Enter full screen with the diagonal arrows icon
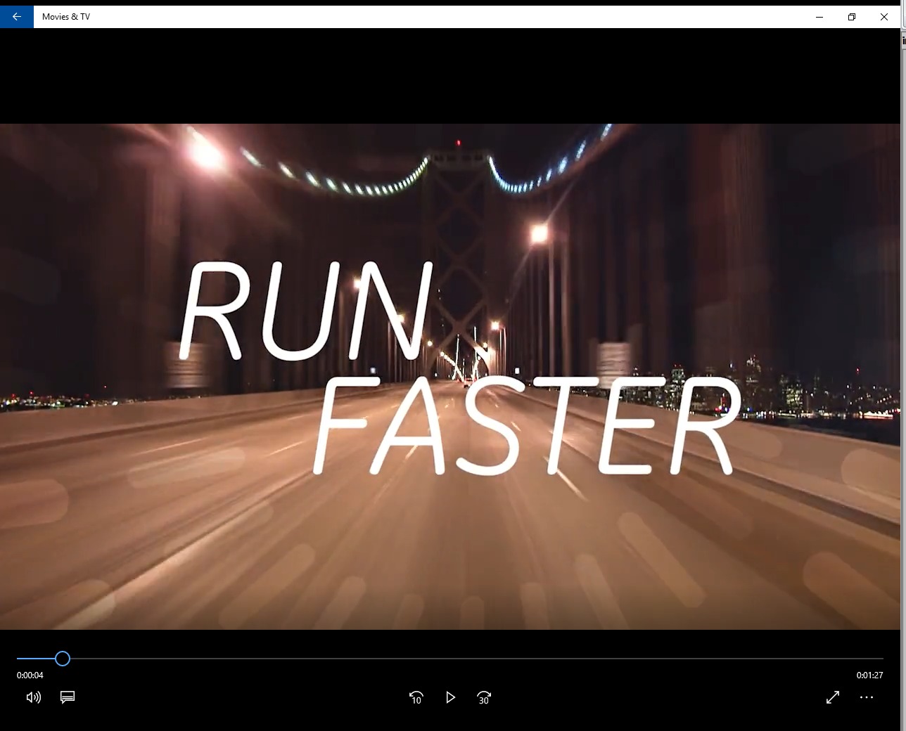The image size is (906, 731). tap(832, 697)
